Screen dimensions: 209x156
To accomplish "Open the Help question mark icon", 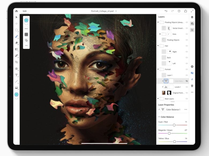I will click(x=179, y=11).
